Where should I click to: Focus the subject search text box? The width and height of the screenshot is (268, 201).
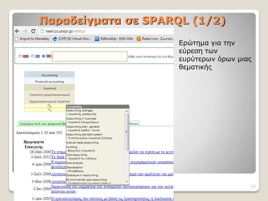(90, 57)
